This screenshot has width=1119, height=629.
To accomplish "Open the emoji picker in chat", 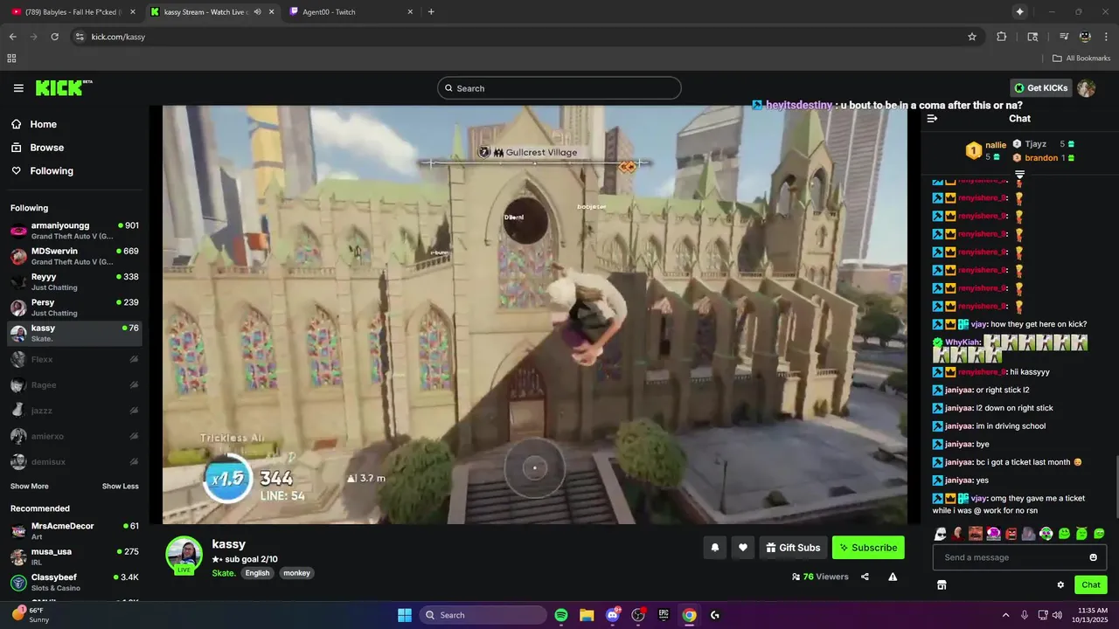I will (x=1094, y=557).
